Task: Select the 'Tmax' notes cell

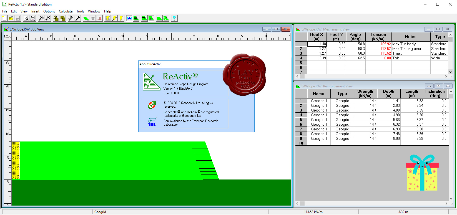Action: (x=411, y=53)
